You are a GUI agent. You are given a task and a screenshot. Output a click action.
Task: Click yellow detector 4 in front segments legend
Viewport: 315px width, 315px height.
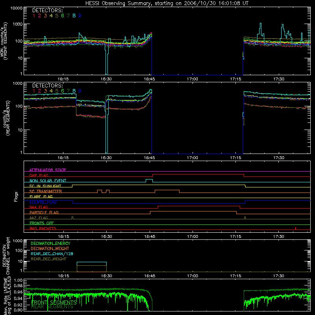pyautogui.click(x=51, y=16)
